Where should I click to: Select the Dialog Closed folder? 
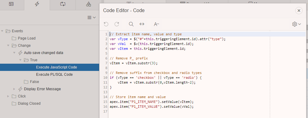(x=29, y=103)
